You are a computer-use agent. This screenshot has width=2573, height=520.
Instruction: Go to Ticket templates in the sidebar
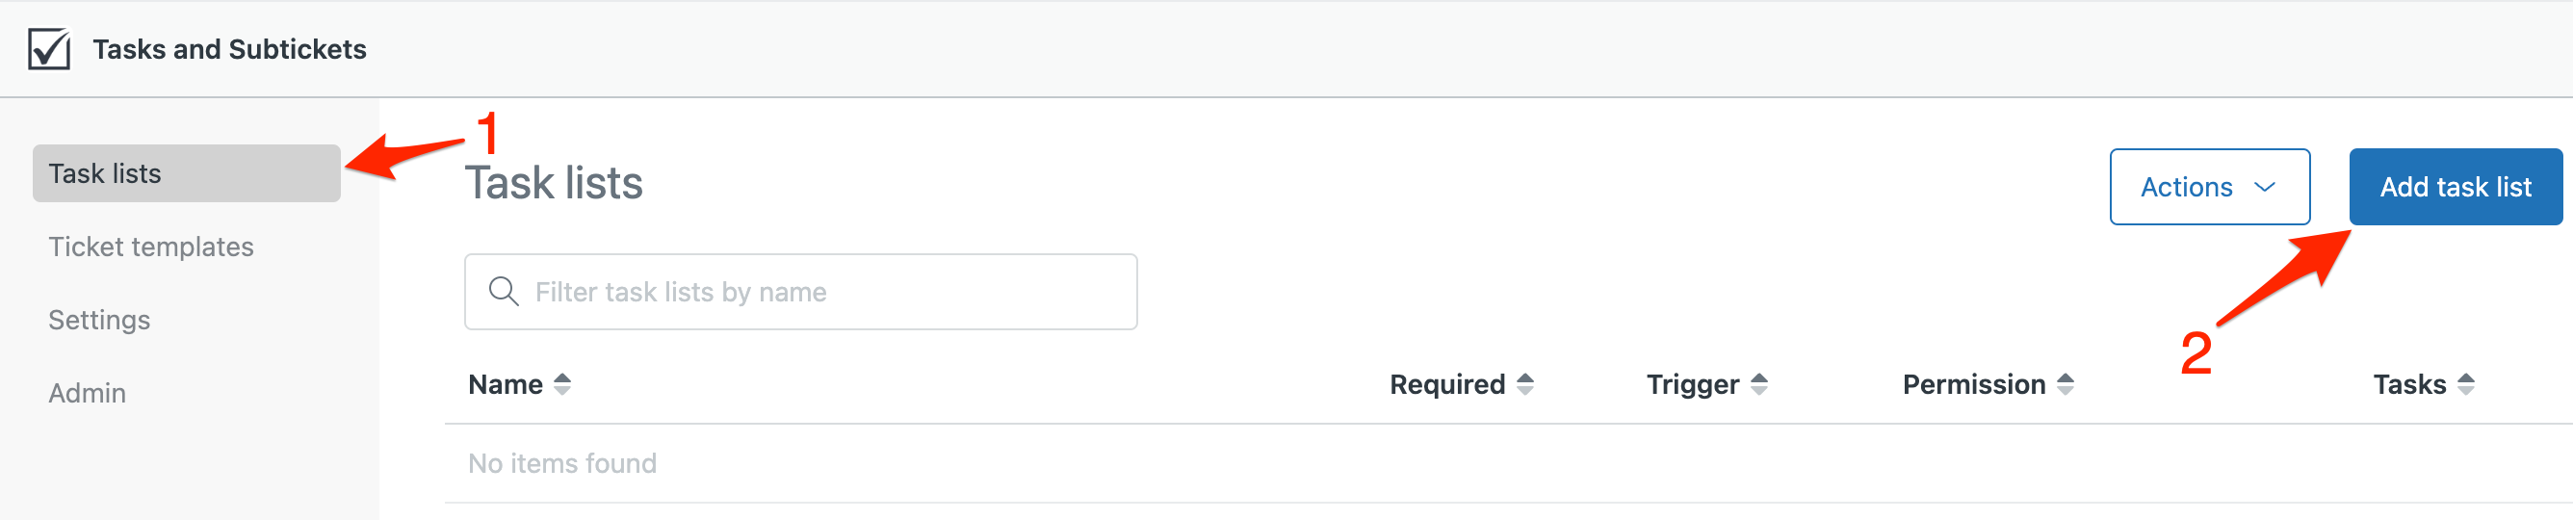click(x=151, y=247)
